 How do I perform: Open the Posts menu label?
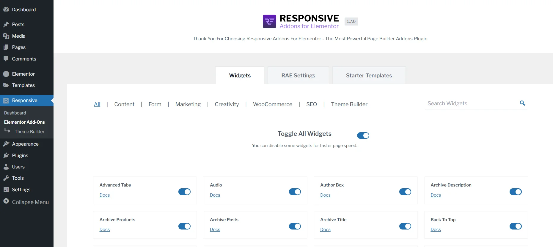(x=18, y=24)
